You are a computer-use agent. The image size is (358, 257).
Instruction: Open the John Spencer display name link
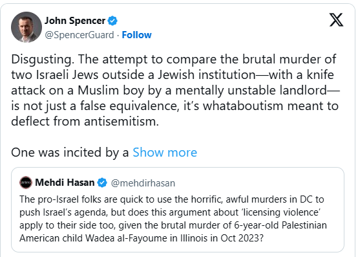[x=75, y=21]
